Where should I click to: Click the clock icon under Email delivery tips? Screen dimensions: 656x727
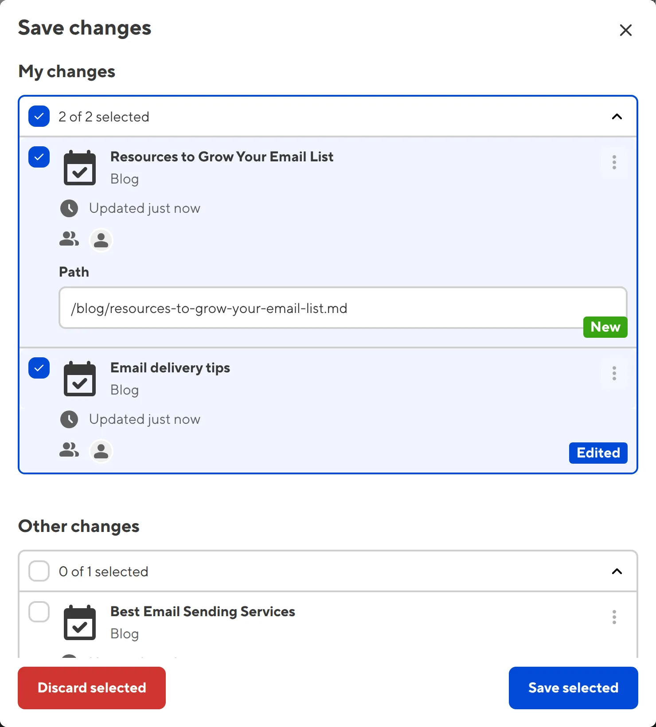pyautogui.click(x=69, y=419)
